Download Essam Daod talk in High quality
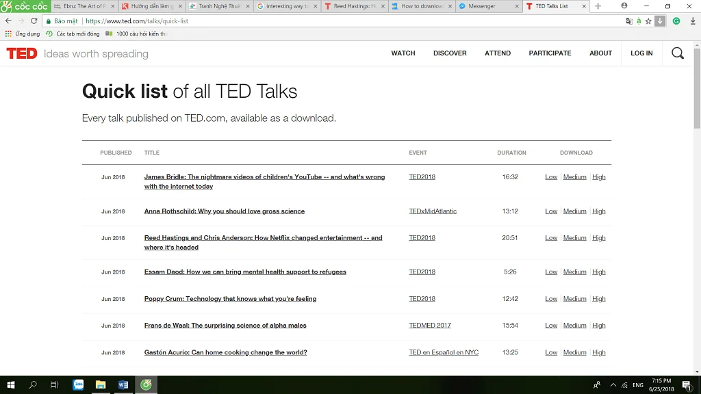Screen dimensions: 701x394 (x=598, y=272)
